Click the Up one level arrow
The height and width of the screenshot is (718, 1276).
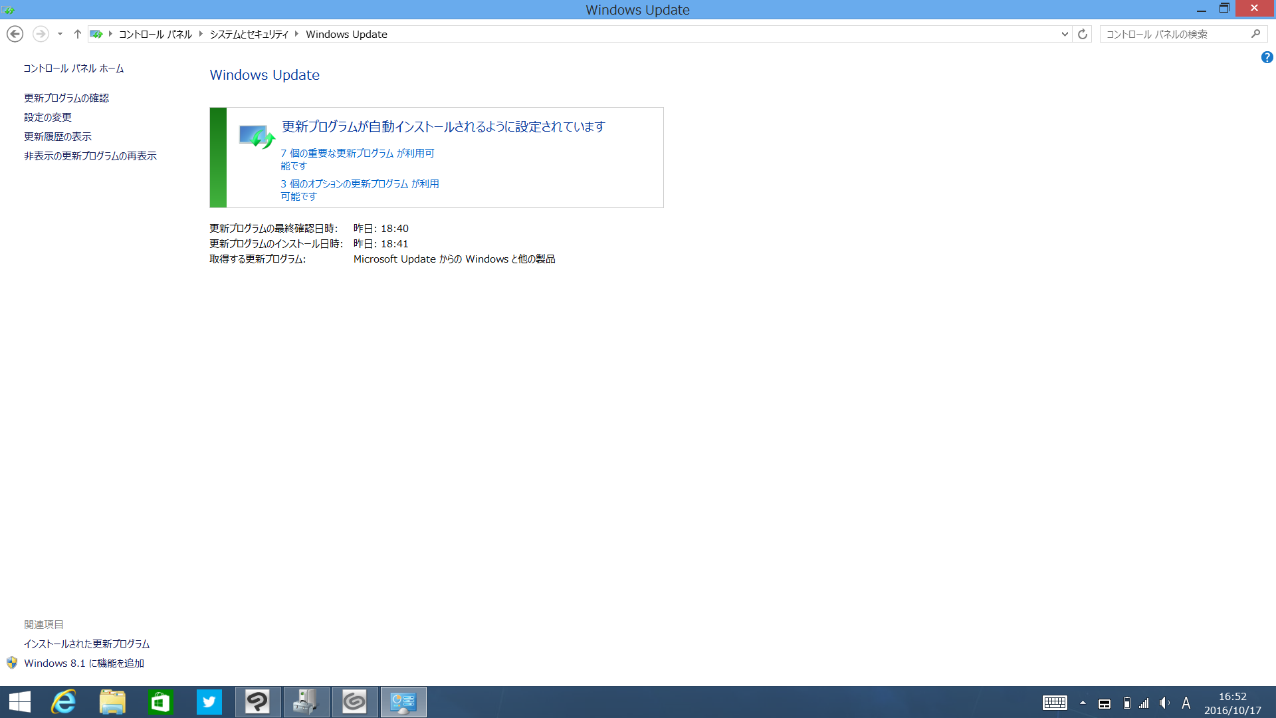pyautogui.click(x=77, y=34)
